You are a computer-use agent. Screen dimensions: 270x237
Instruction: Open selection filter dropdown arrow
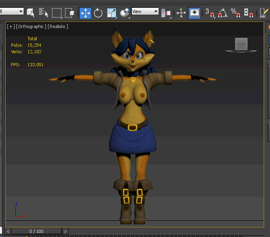(21, 11)
